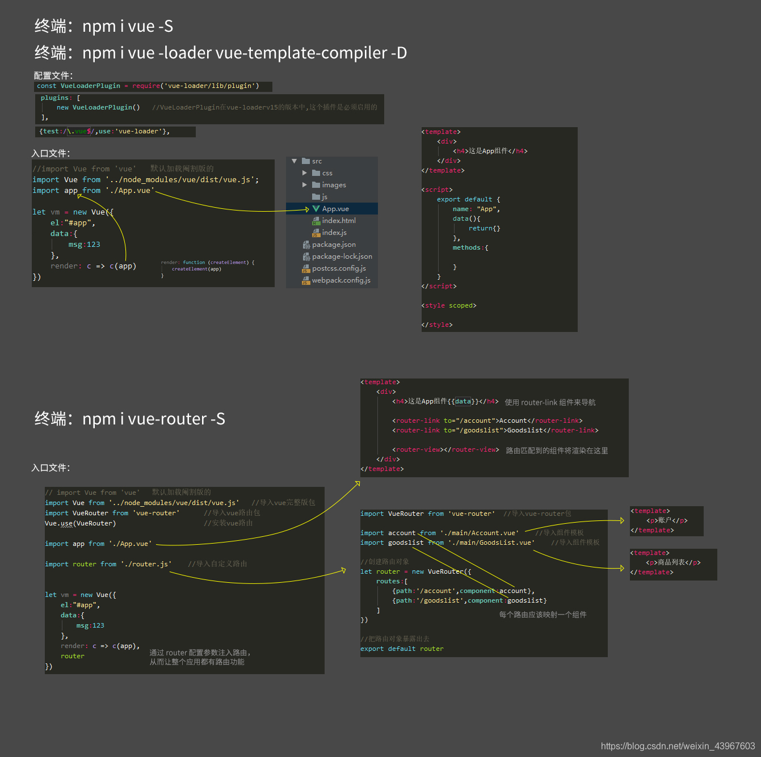This screenshot has height=757, width=761.
Task: Click the router-link to /goodslist line
Action: pos(495,430)
